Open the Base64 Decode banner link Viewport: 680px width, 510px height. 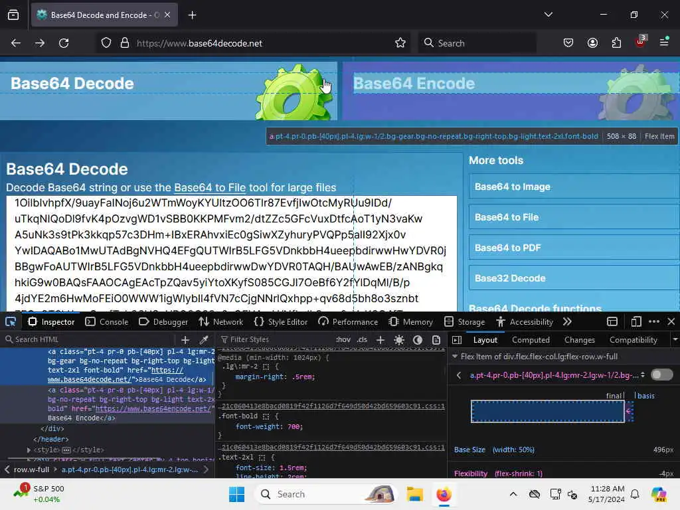pos(168,91)
